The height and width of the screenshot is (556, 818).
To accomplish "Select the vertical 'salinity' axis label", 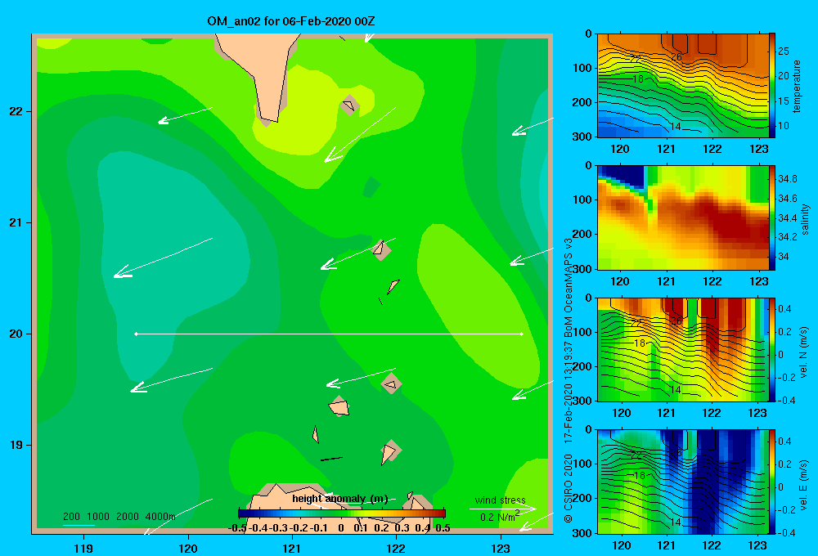I will 804,219.
